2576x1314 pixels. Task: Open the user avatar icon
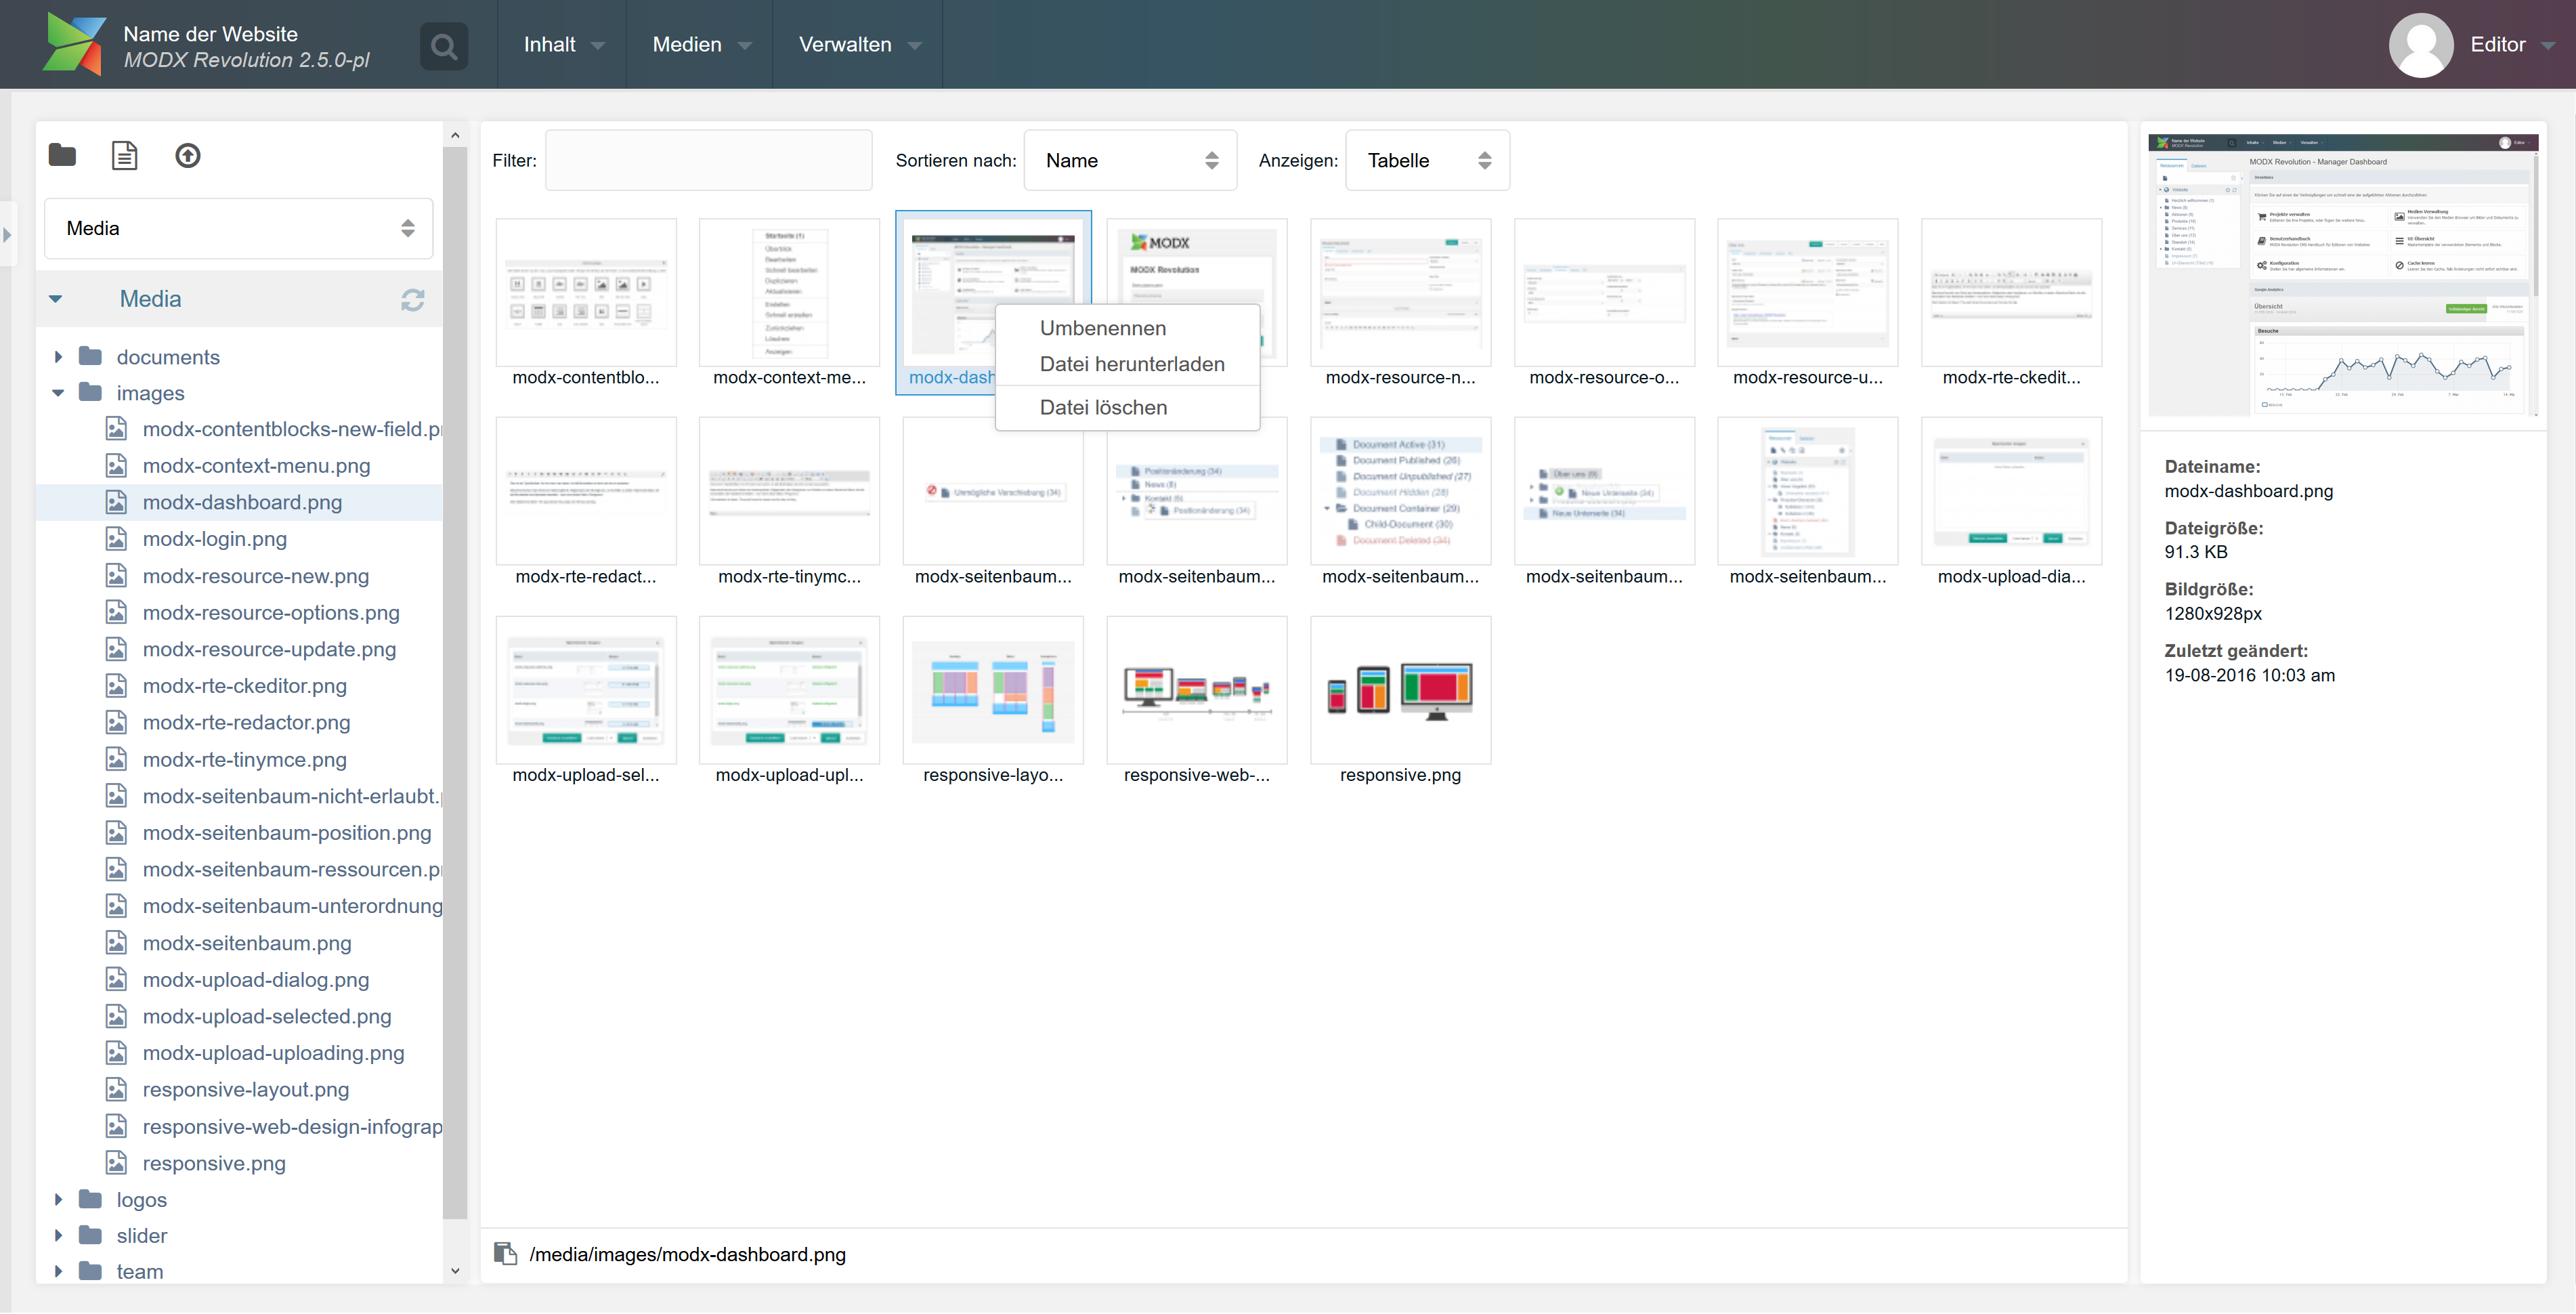[2420, 44]
